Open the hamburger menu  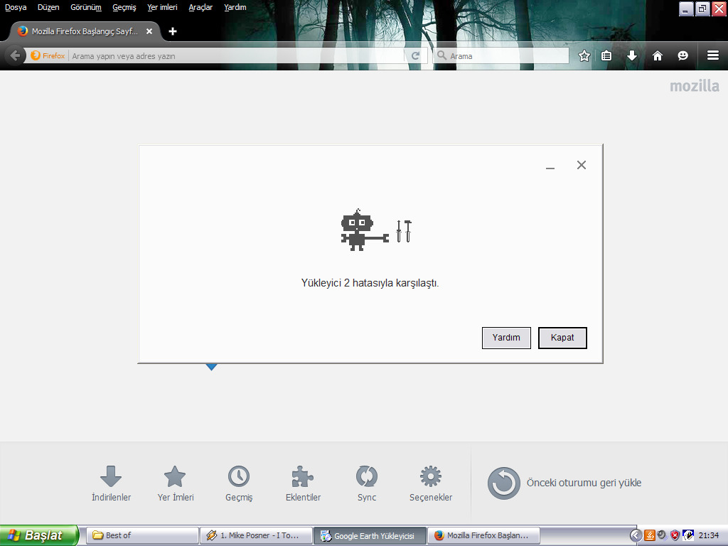[713, 55]
